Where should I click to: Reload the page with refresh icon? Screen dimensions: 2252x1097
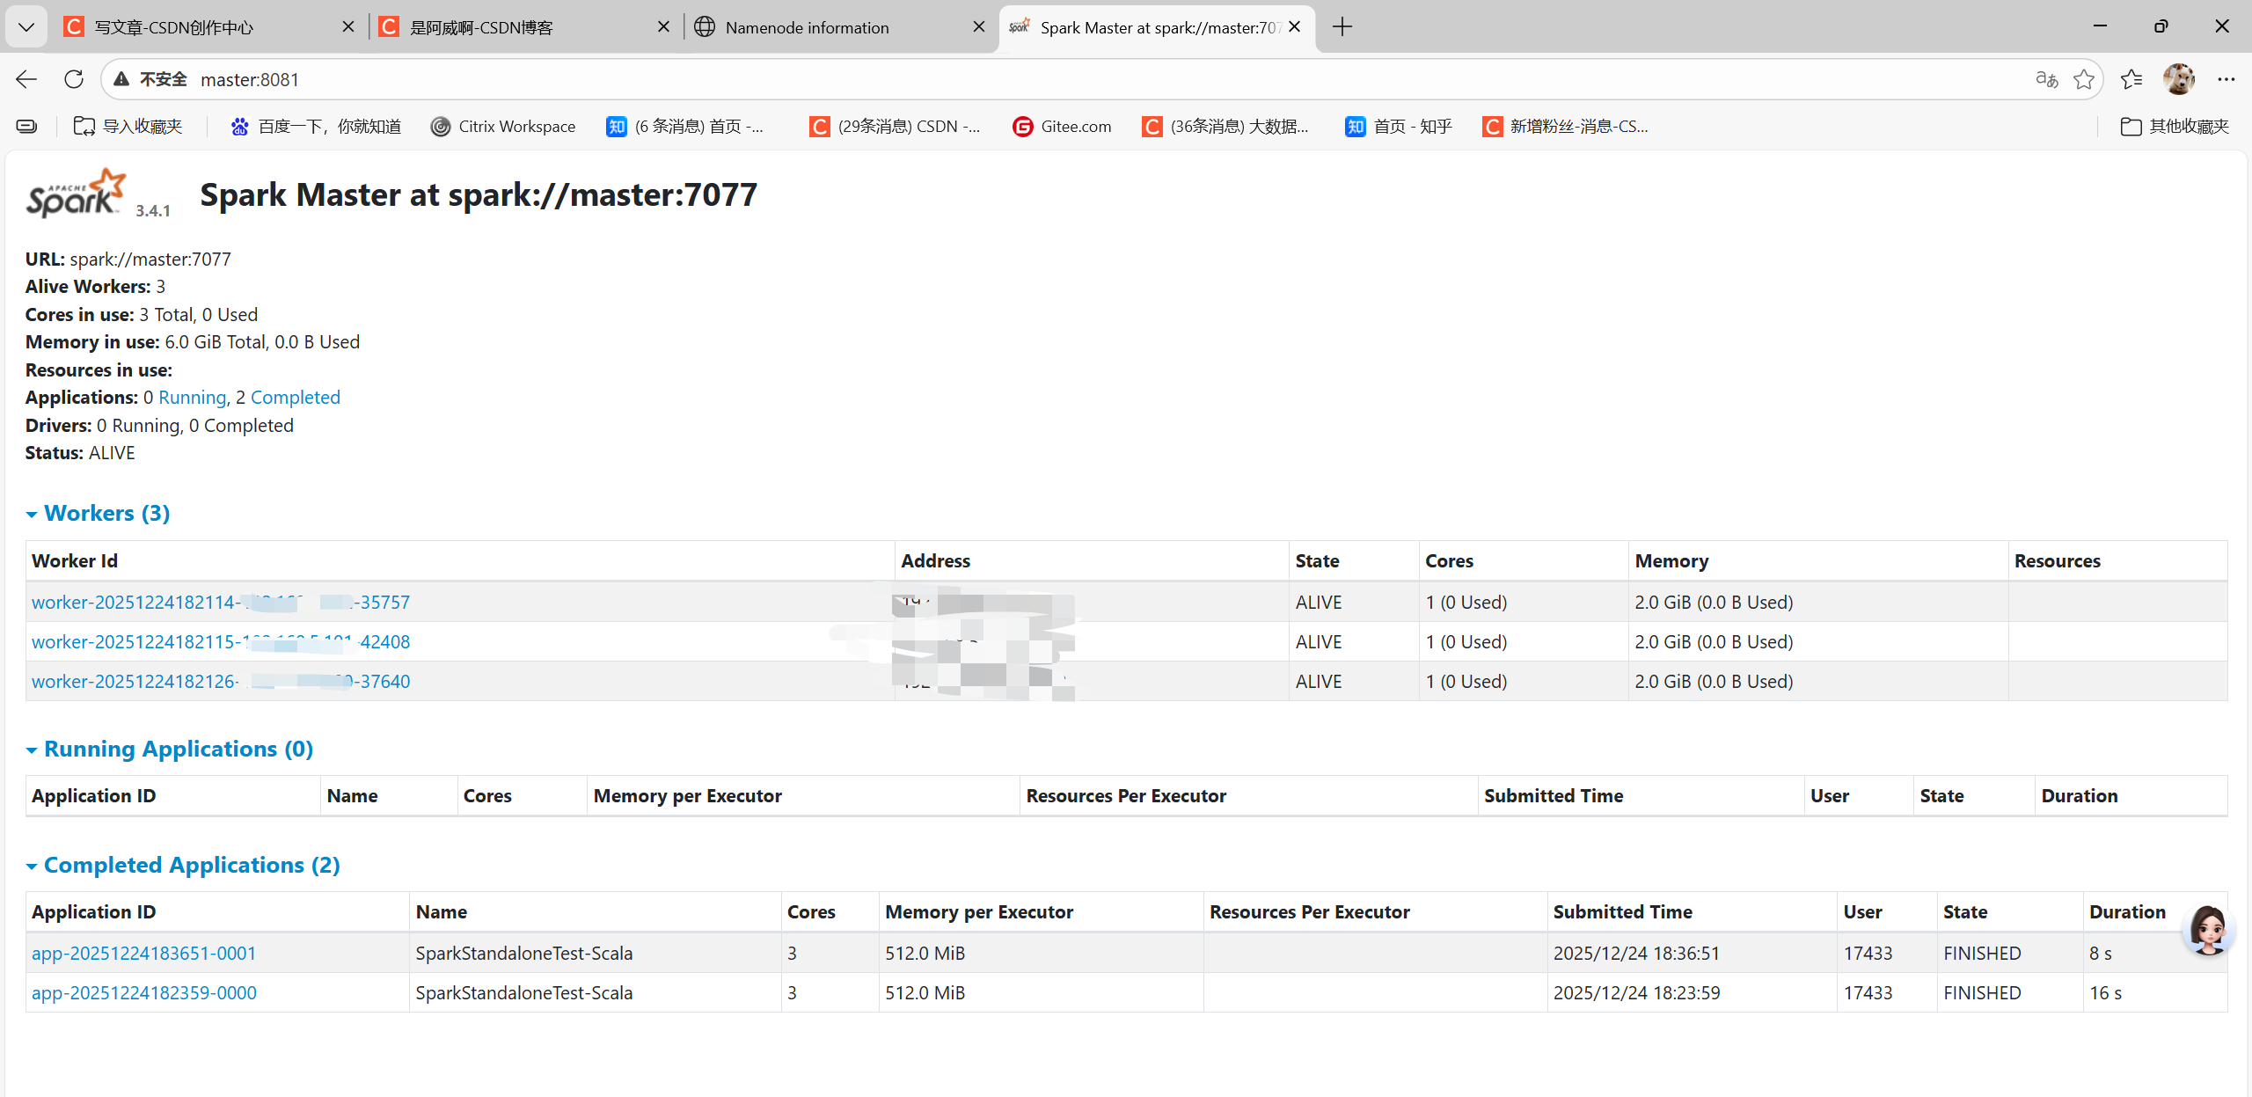tap(74, 79)
